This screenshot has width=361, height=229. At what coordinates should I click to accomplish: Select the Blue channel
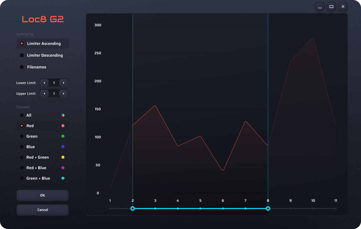point(22,147)
